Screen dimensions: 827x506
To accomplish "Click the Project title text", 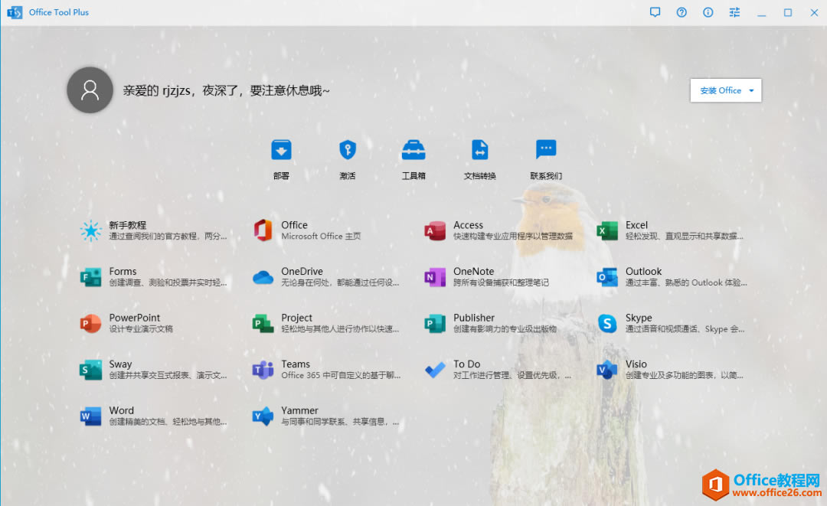I will coord(296,318).
